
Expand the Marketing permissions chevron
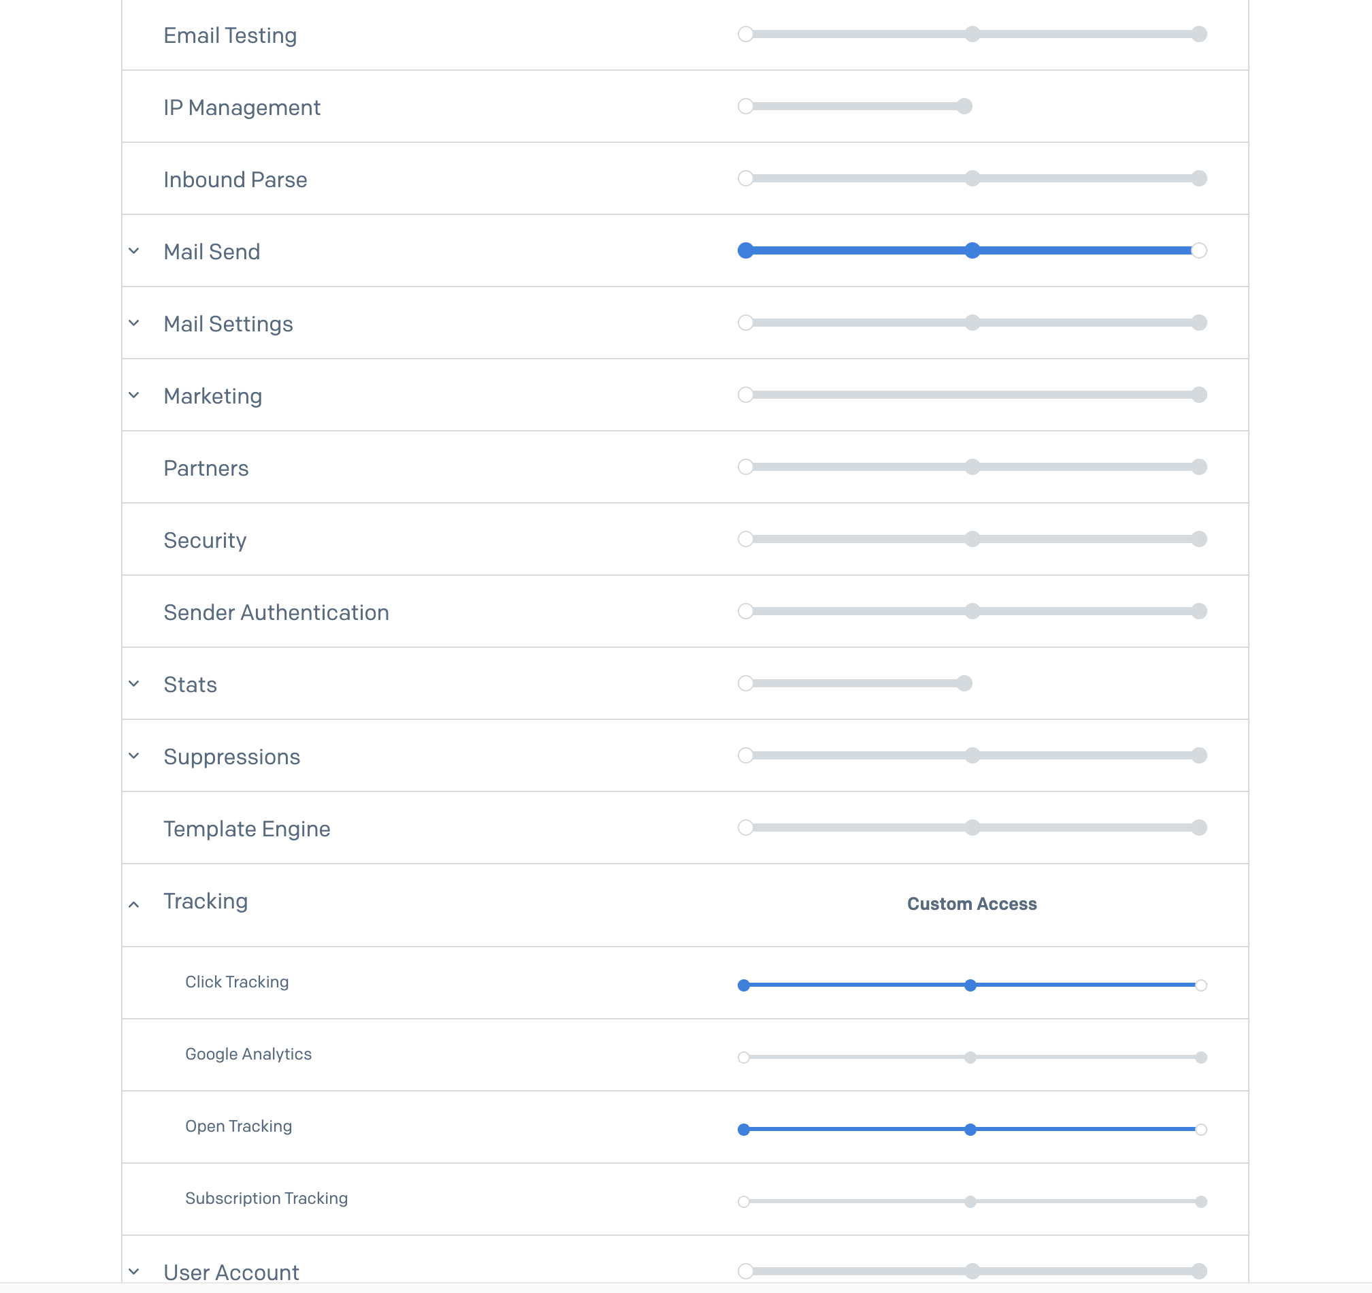click(x=134, y=395)
